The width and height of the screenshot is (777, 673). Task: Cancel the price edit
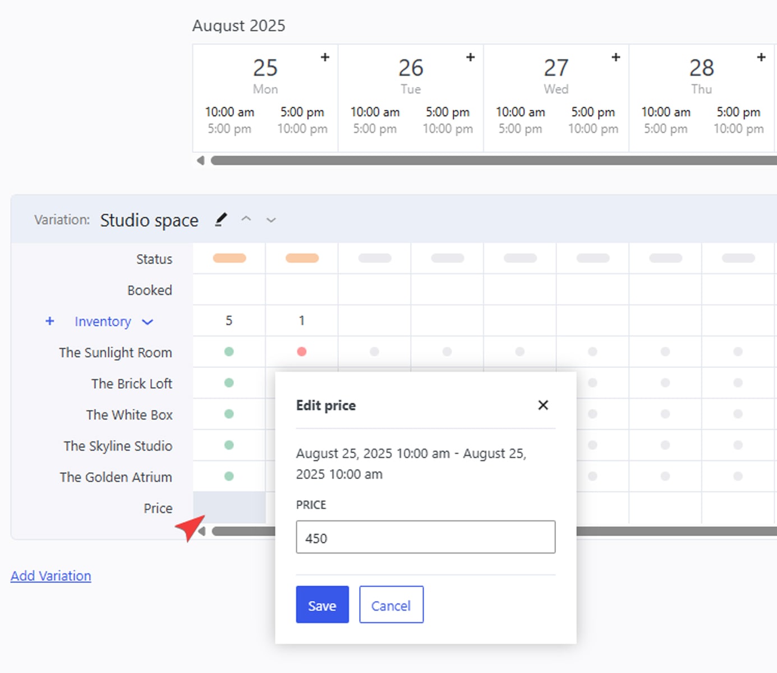pos(391,605)
